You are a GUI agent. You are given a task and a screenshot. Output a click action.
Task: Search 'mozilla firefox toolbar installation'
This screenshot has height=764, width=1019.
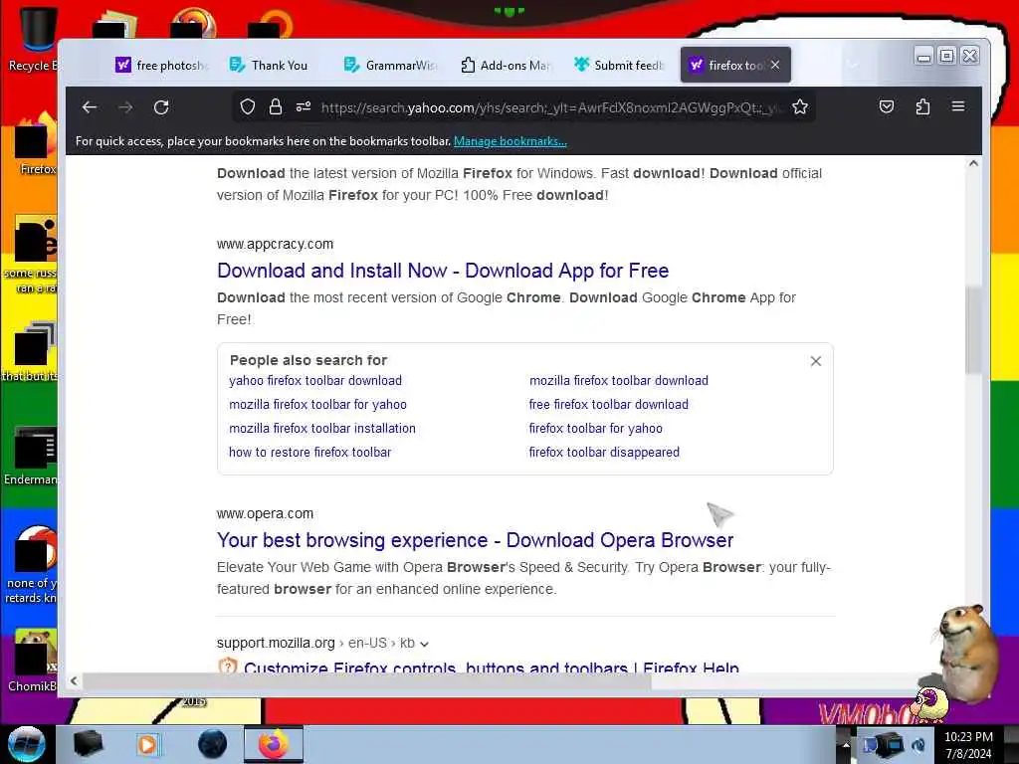tap(322, 429)
